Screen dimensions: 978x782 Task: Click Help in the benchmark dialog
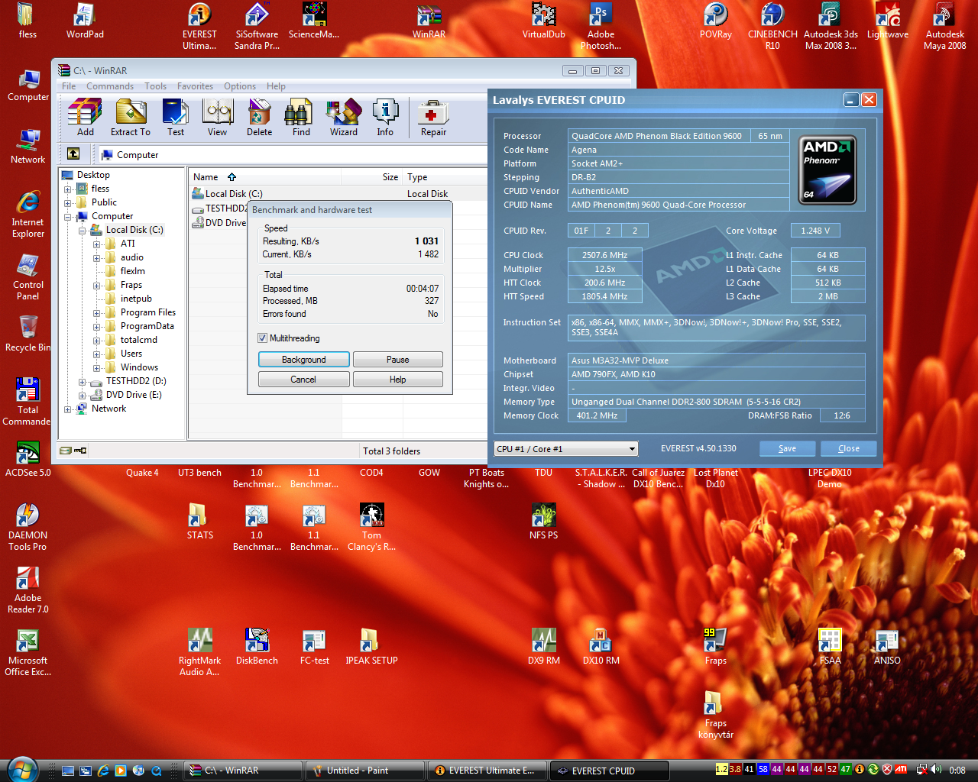coord(398,379)
